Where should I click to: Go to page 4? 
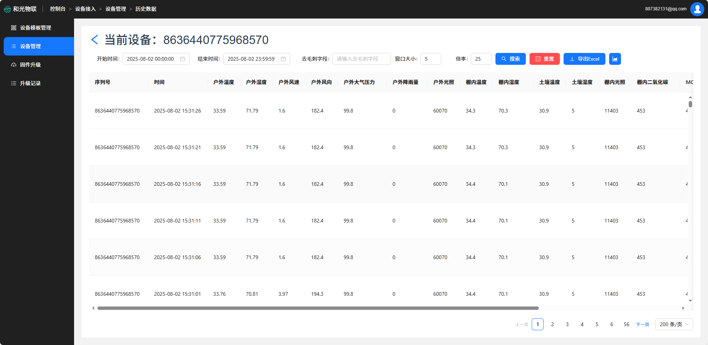click(582, 324)
